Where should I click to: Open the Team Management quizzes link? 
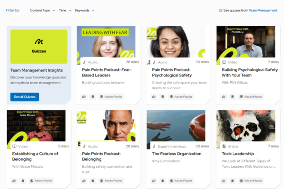(x=263, y=10)
